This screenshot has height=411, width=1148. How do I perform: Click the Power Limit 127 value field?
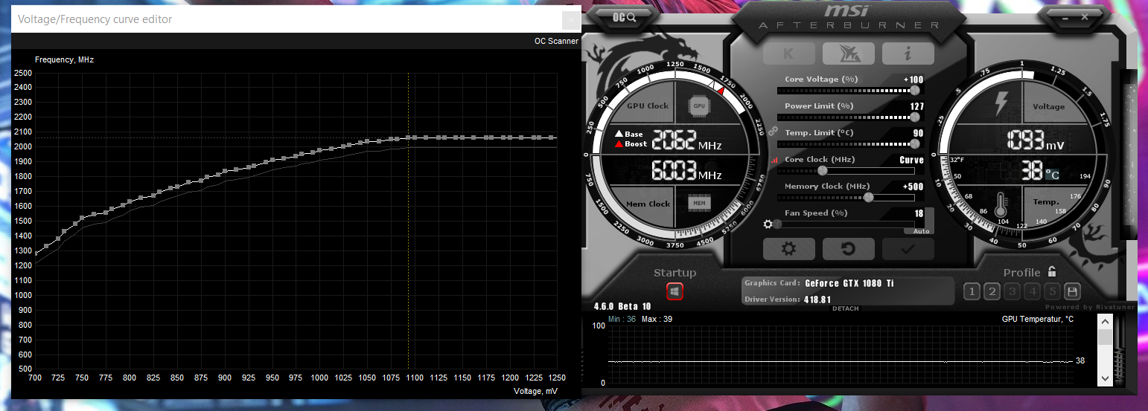[916, 106]
